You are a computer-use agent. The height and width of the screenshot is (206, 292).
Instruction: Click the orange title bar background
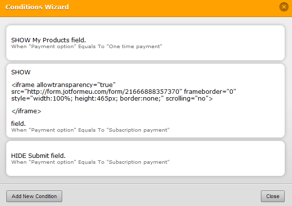click(x=170, y=7)
